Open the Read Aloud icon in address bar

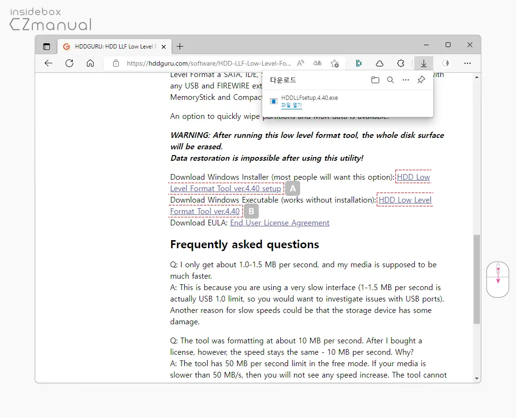tap(300, 63)
